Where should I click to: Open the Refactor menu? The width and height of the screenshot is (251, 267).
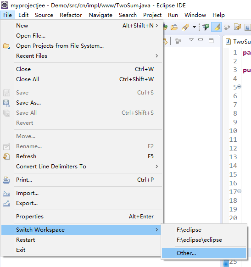click(71, 15)
